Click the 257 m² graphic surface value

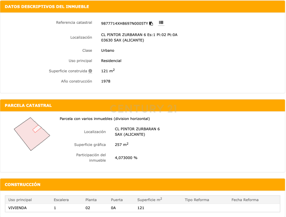pos(121,145)
